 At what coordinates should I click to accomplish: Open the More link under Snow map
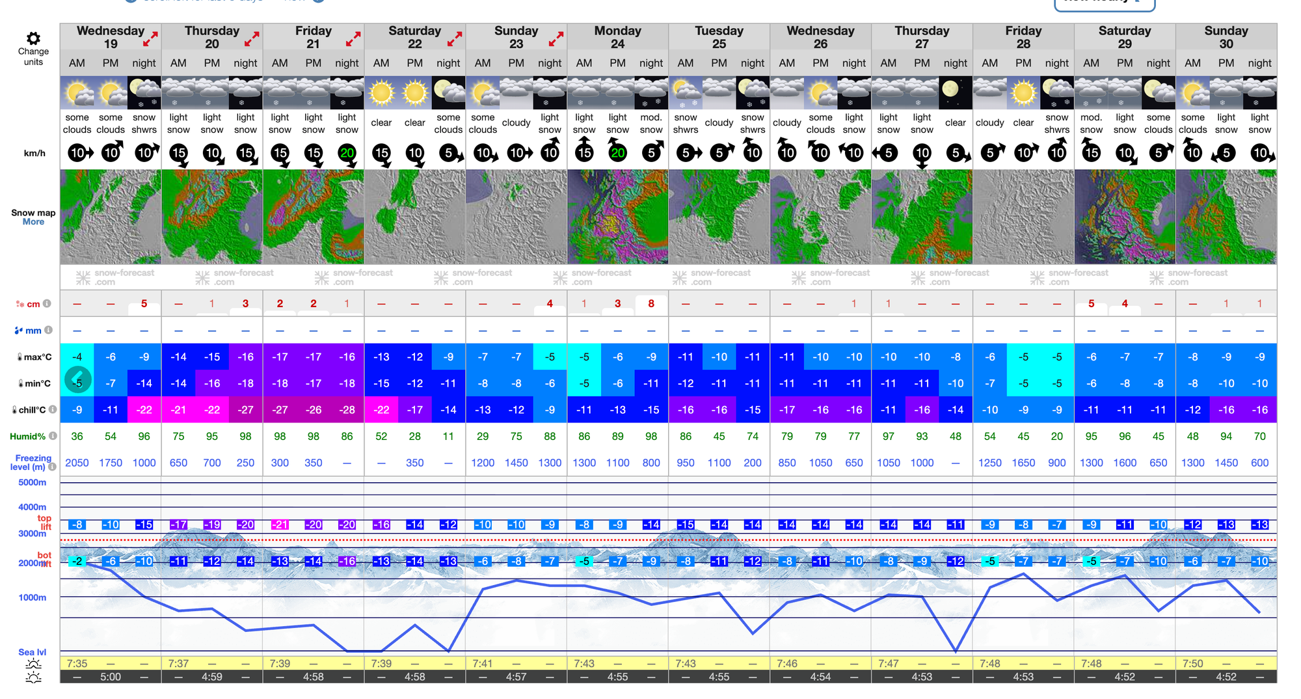(x=33, y=222)
